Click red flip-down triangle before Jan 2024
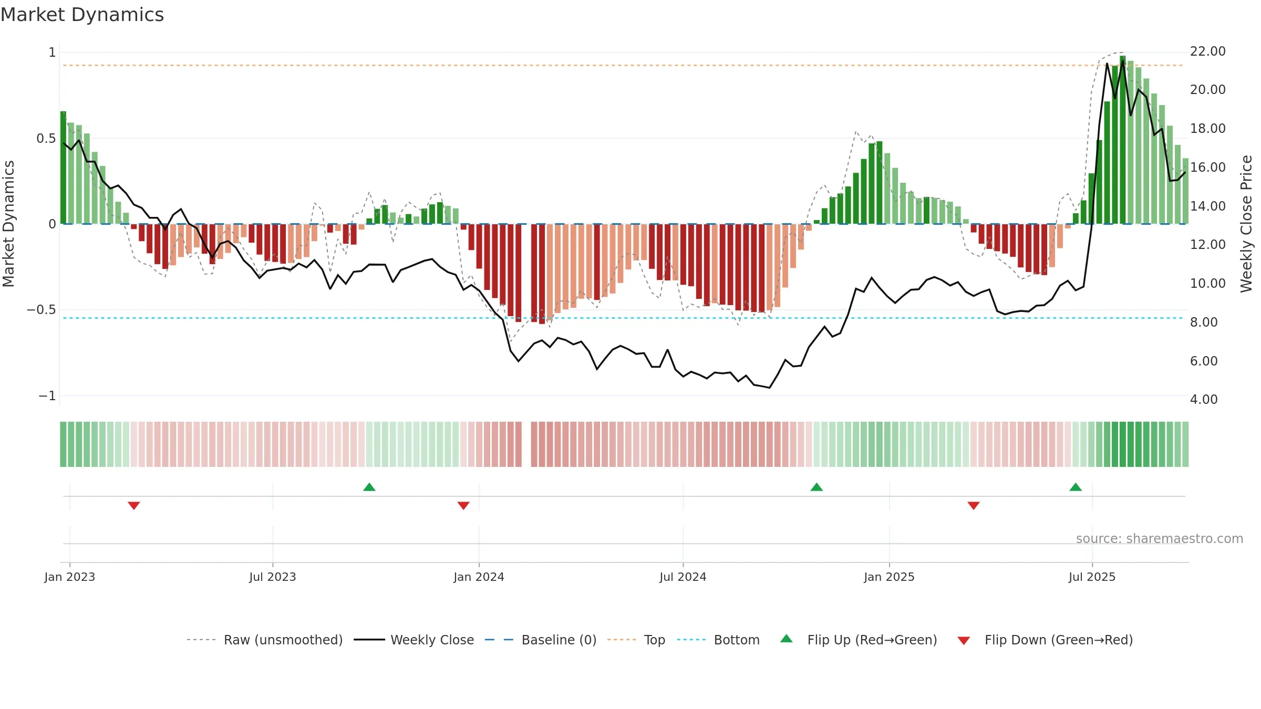1261x709 pixels. 463,505
